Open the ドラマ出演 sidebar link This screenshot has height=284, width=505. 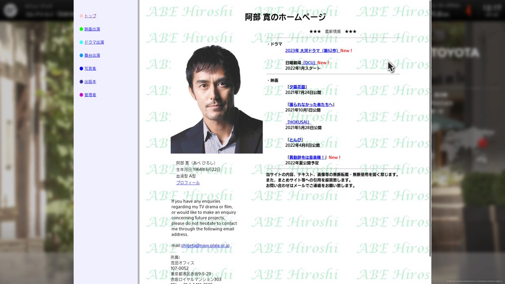[94, 42]
